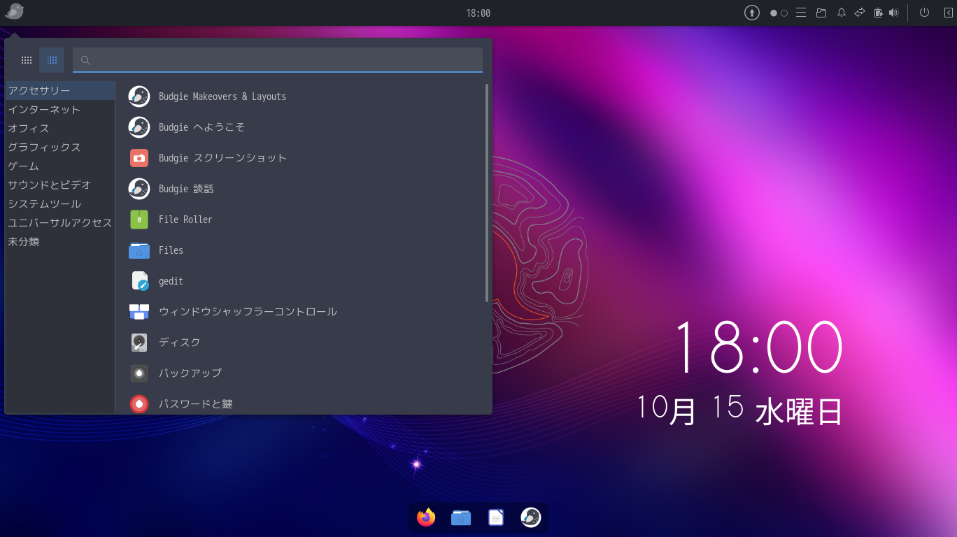Launch the text editor from the dock
The height and width of the screenshot is (537, 957).
point(495,517)
